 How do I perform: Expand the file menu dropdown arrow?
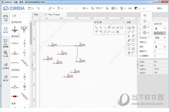coord(33,8)
